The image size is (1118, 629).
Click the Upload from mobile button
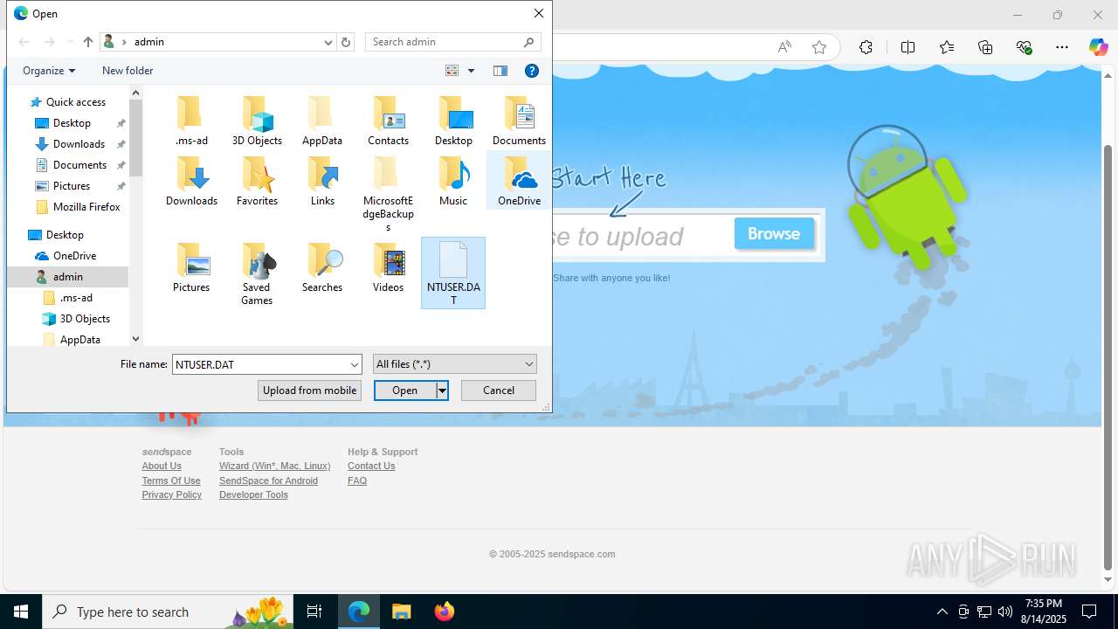(x=309, y=391)
